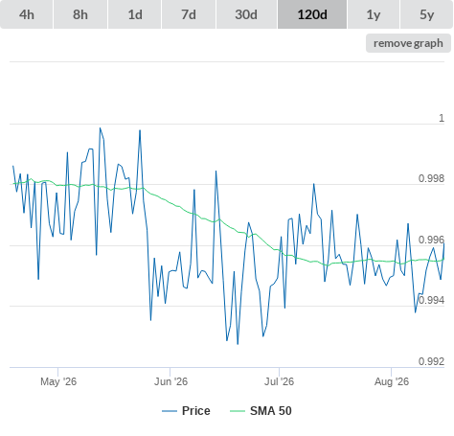The height and width of the screenshot is (436, 454).
Task: Click the Aug '26 axis label
Action: [x=392, y=381]
